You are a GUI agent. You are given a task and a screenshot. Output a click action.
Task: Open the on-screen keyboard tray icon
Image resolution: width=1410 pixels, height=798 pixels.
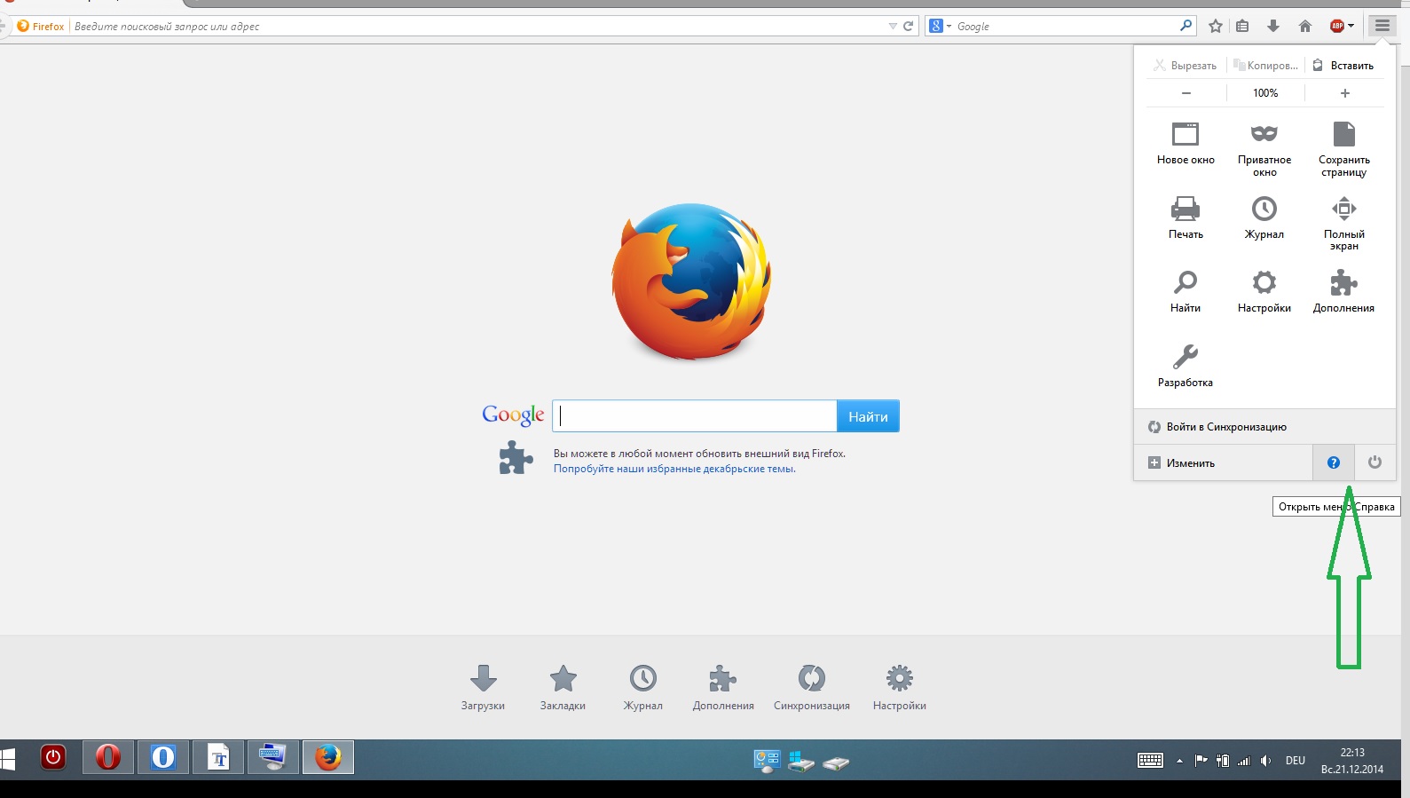point(1150,760)
